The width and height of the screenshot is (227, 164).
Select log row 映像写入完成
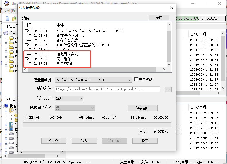[67, 54]
